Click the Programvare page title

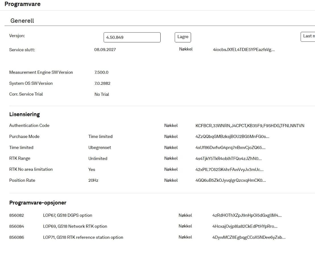click(22, 4)
